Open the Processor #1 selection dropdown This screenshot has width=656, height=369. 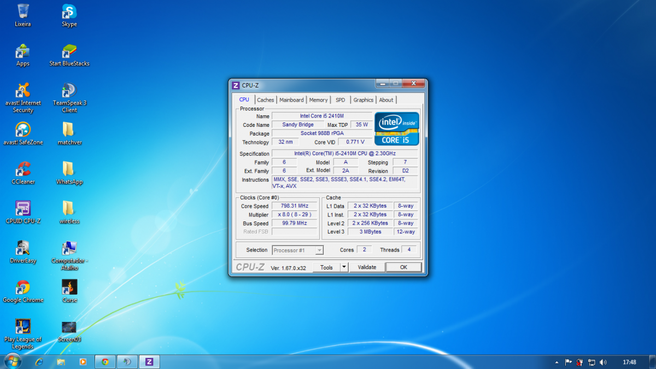point(298,250)
